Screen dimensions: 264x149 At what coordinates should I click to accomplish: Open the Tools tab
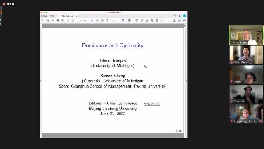[x=52, y=16]
